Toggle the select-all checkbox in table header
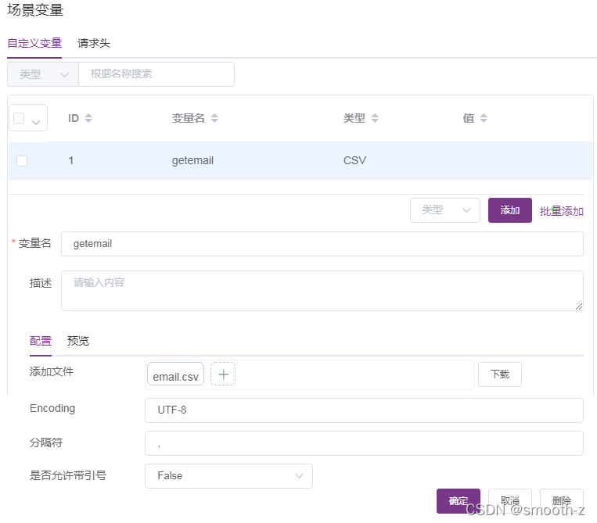The width and height of the screenshot is (597, 523). point(19,118)
